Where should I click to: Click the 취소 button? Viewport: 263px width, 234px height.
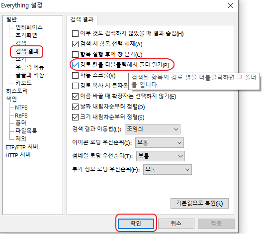(176, 224)
